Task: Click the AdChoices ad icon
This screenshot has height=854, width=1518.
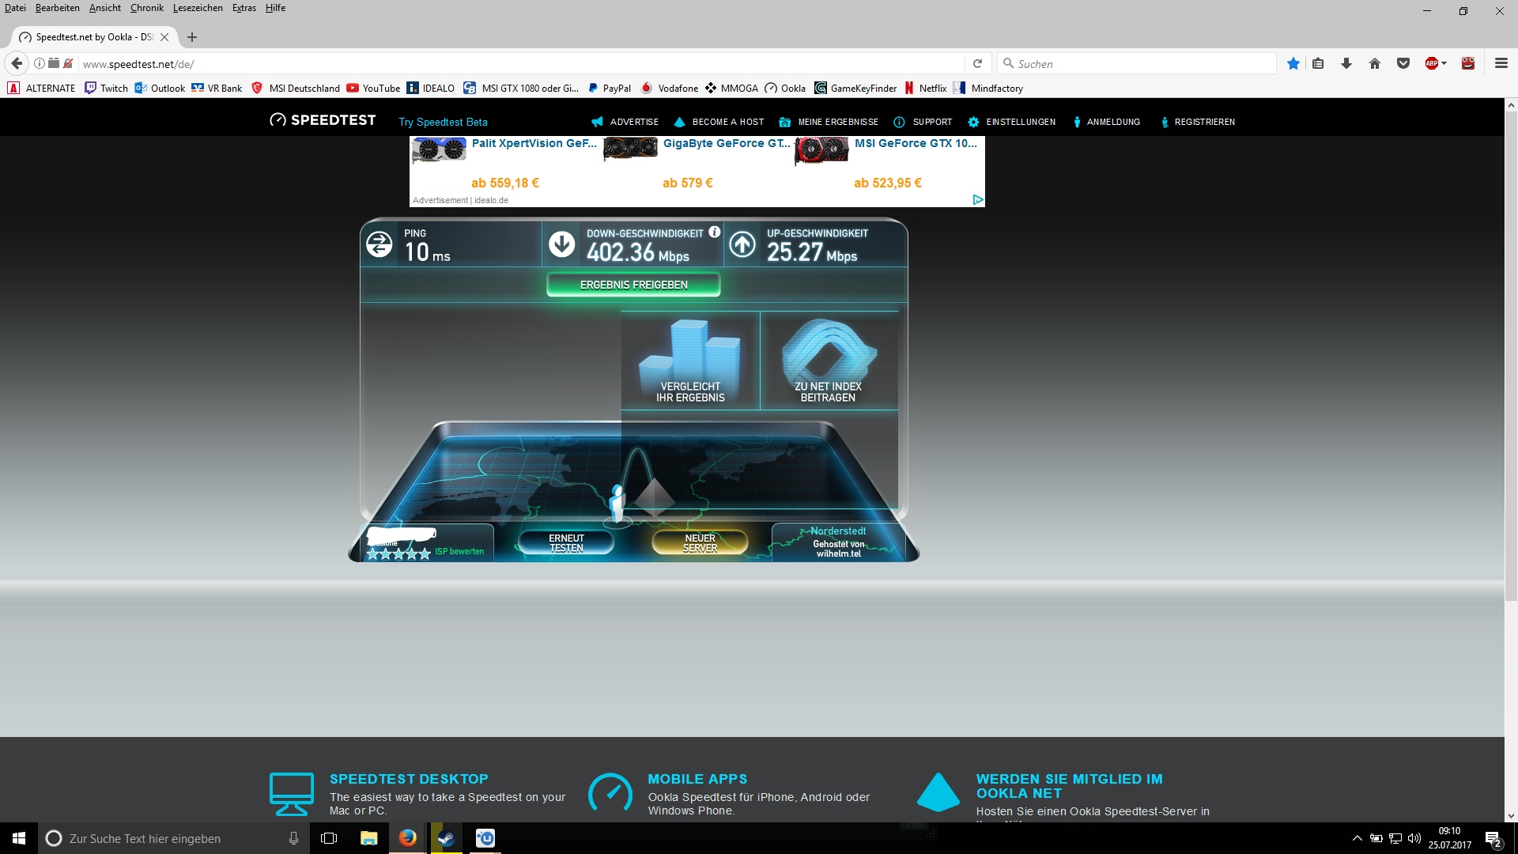Action: [x=978, y=200]
